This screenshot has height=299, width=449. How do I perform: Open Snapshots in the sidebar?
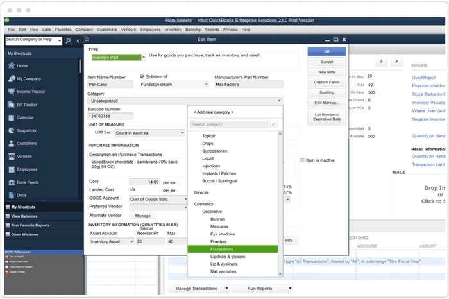click(x=27, y=131)
